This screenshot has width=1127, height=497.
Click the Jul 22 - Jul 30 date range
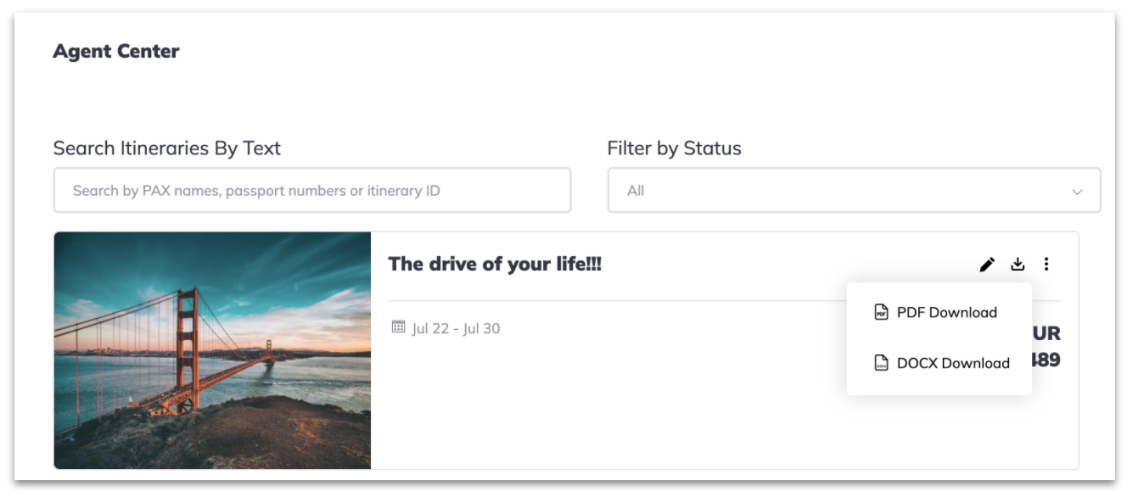click(x=456, y=328)
